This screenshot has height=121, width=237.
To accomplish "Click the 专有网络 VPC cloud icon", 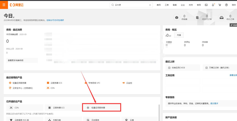I will (86, 83).
